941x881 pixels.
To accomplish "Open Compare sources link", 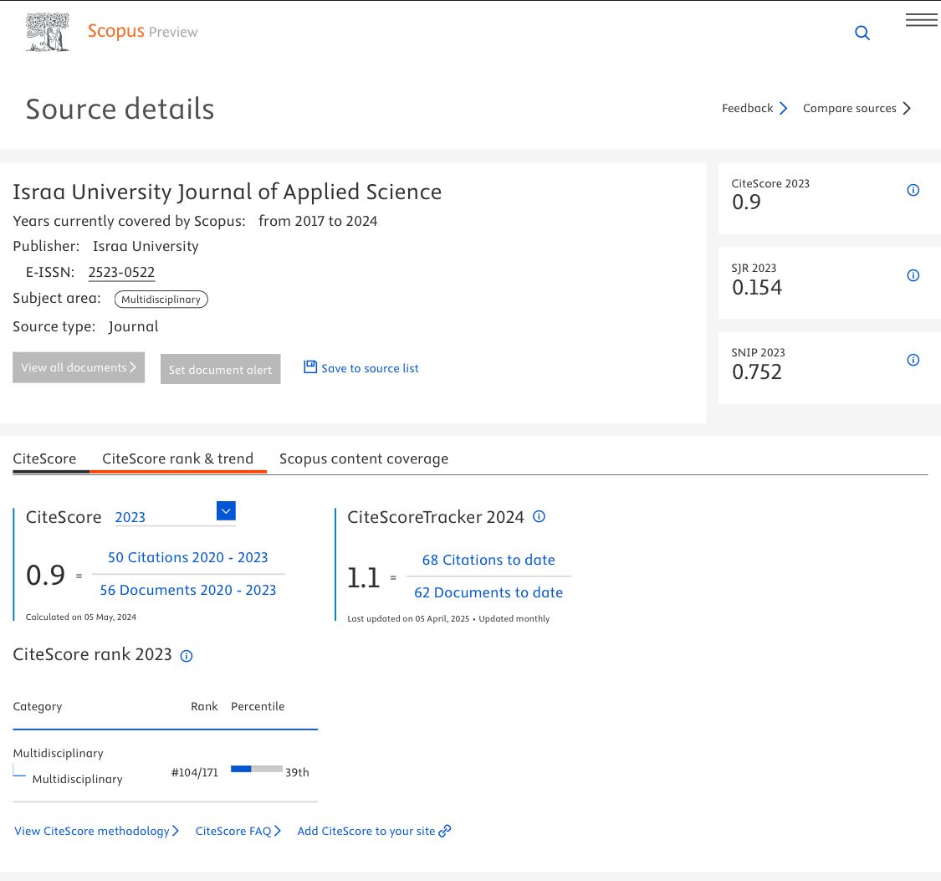I will tap(857, 109).
